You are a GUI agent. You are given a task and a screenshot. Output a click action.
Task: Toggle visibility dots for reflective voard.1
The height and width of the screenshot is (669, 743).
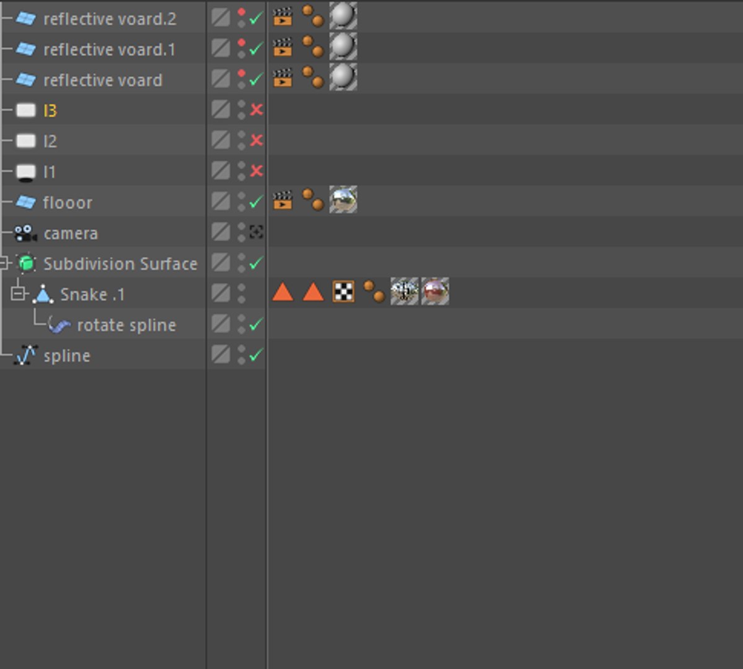[242, 48]
